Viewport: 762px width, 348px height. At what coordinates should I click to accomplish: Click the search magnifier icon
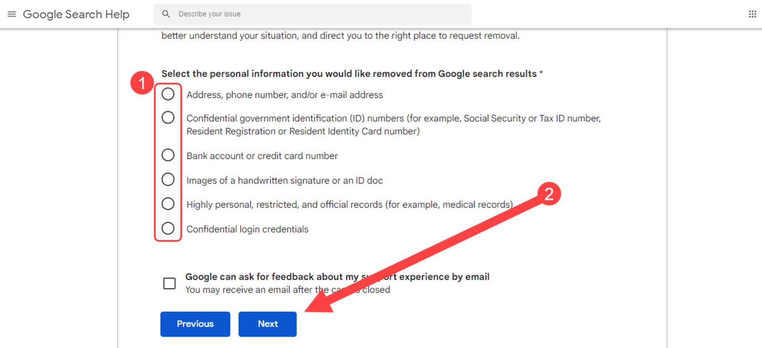click(166, 14)
